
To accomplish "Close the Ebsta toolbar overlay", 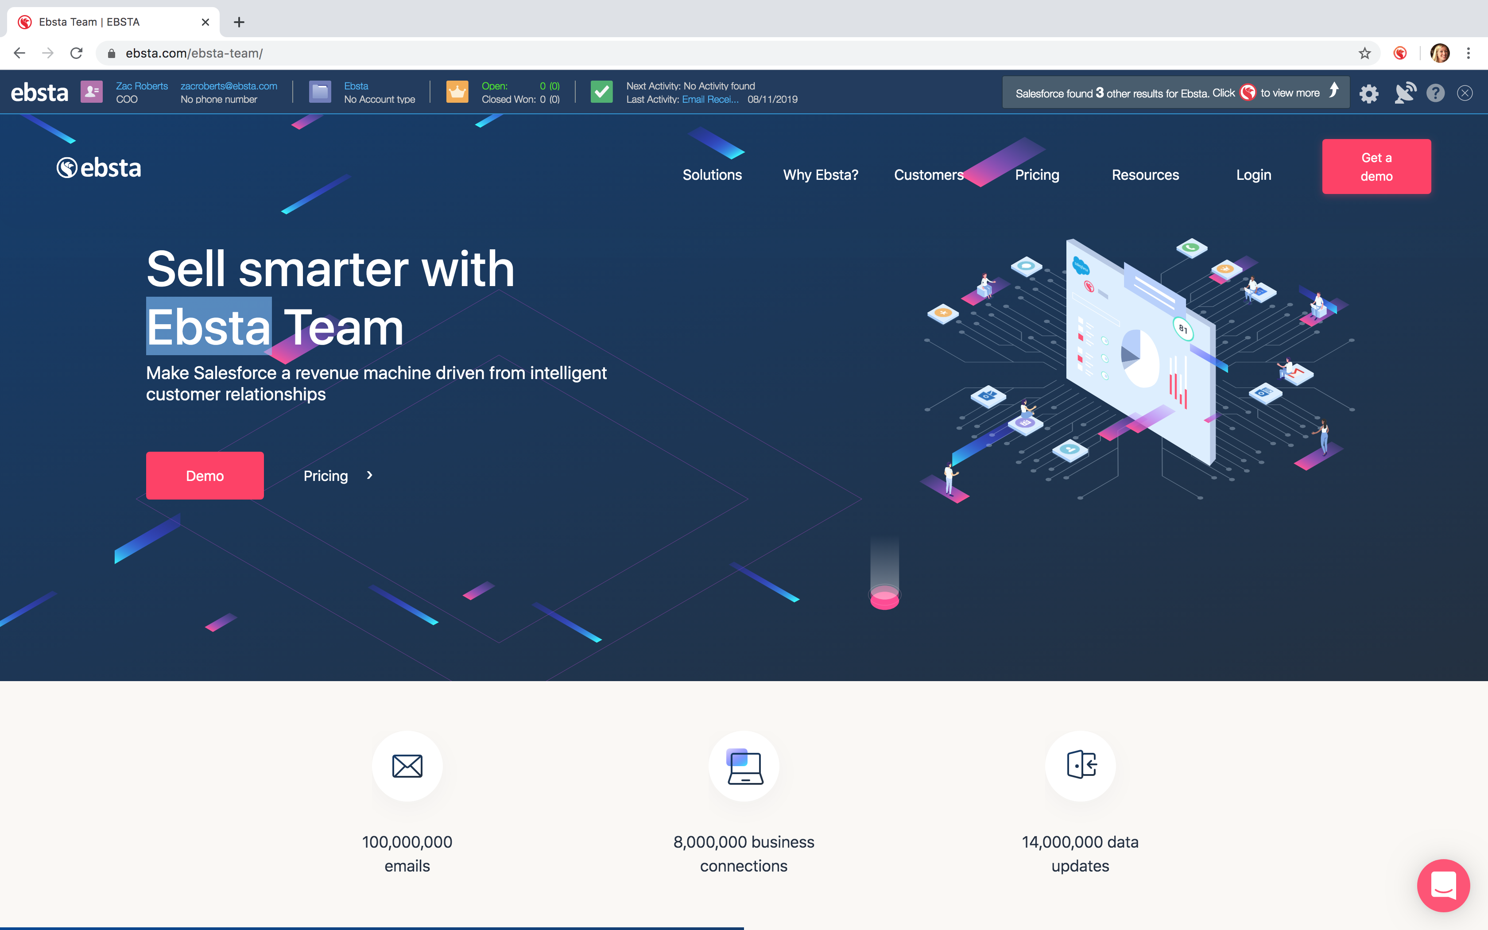I will pyautogui.click(x=1465, y=93).
